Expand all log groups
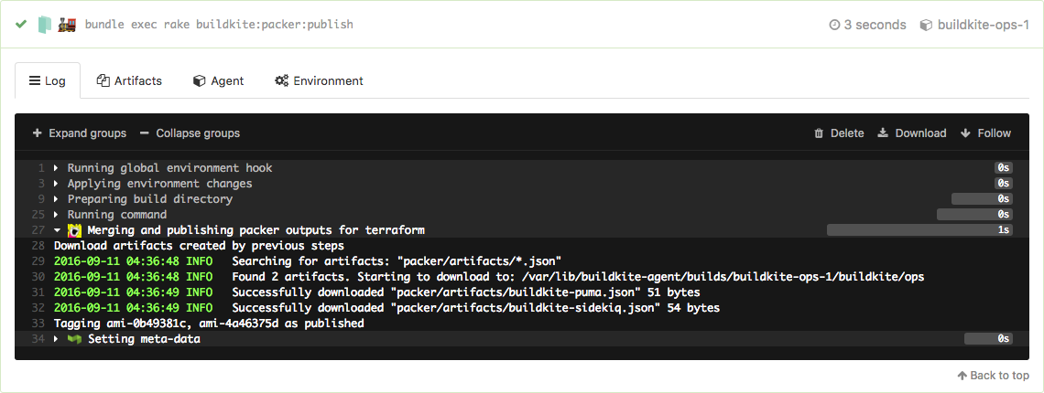This screenshot has height=393, width=1044. click(x=79, y=133)
